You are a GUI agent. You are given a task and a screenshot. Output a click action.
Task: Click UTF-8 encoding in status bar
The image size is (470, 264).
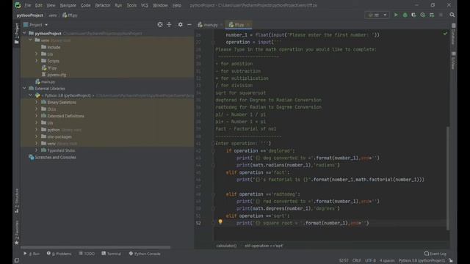click(x=370, y=260)
